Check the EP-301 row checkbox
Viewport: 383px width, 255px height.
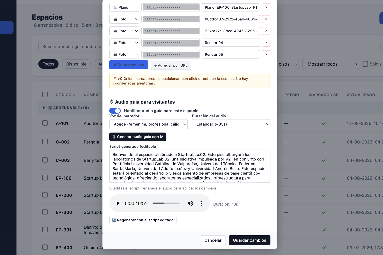click(x=45, y=229)
